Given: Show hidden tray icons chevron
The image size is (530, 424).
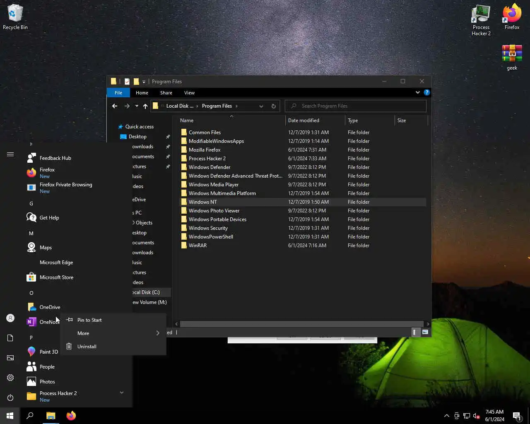Looking at the screenshot, I should [x=446, y=416].
